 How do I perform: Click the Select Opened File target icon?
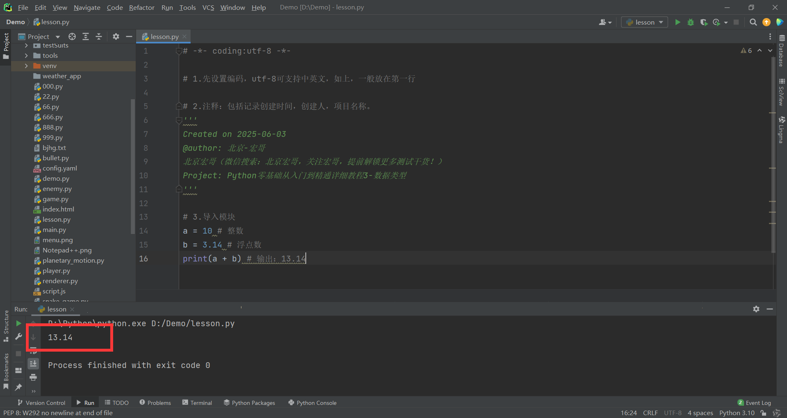point(72,36)
